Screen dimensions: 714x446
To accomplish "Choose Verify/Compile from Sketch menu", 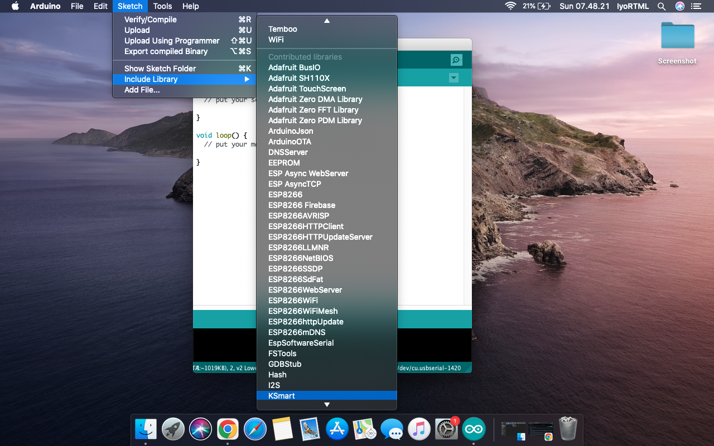I will [185, 20].
